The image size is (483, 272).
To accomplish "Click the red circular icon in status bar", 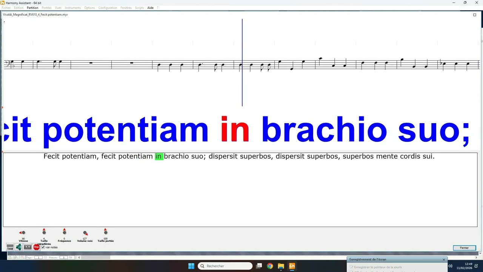I will [x=22, y=258].
